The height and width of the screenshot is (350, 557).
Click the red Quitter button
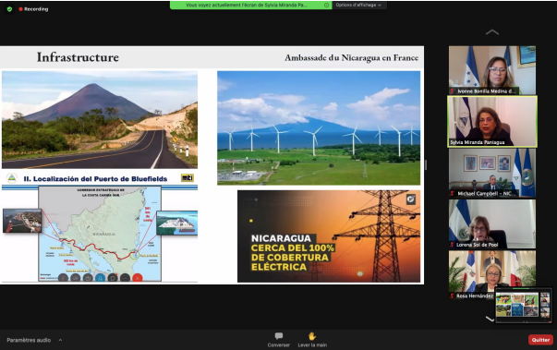pyautogui.click(x=540, y=340)
